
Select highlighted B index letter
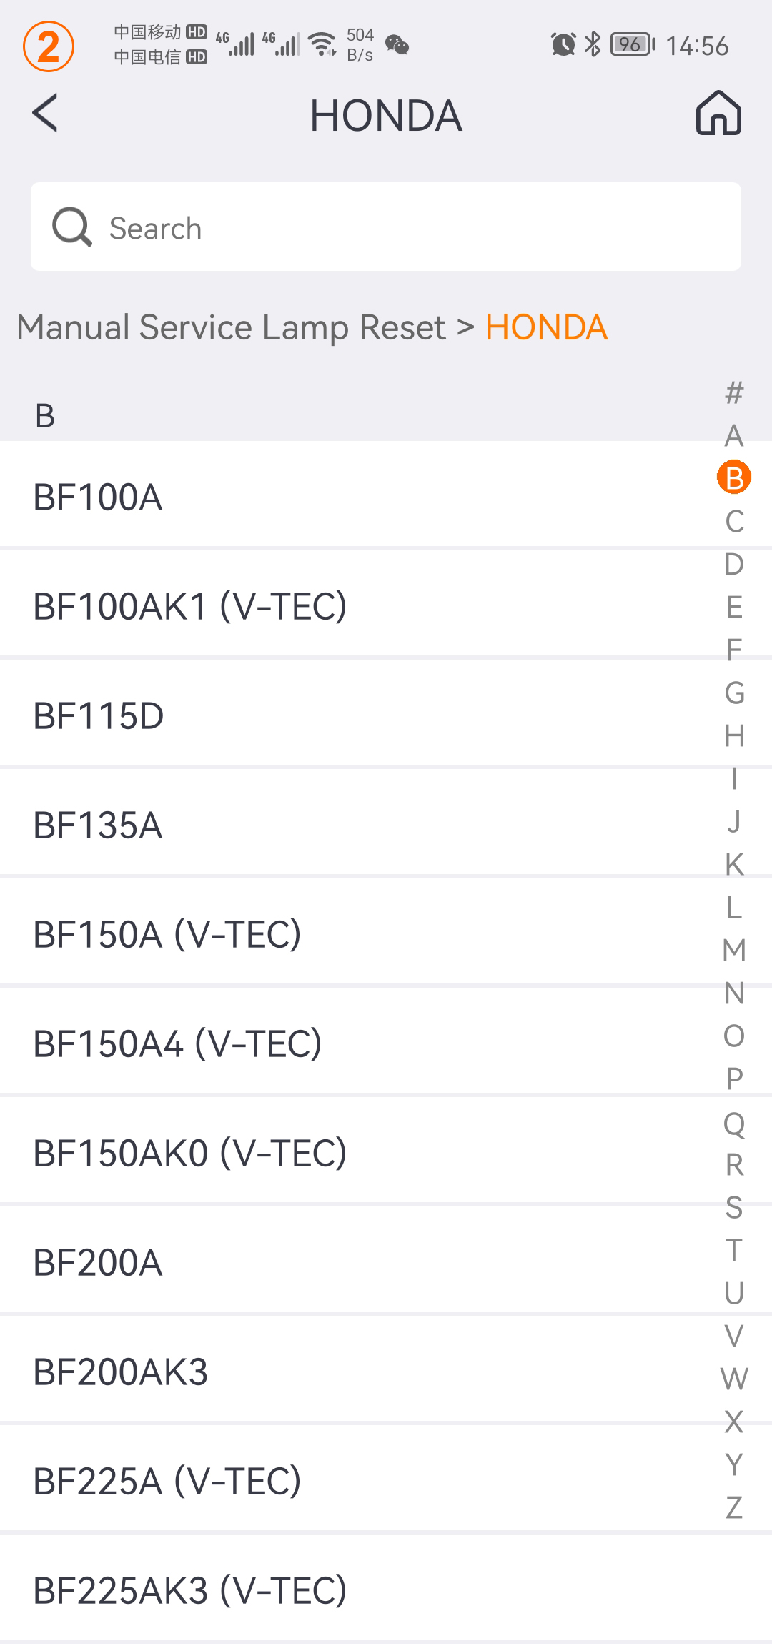(734, 478)
